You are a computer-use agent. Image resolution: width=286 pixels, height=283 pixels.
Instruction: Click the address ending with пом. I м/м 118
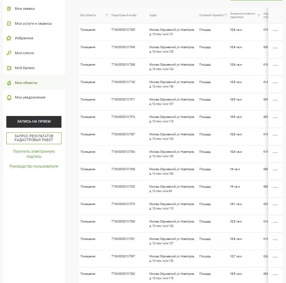click(x=172, y=276)
